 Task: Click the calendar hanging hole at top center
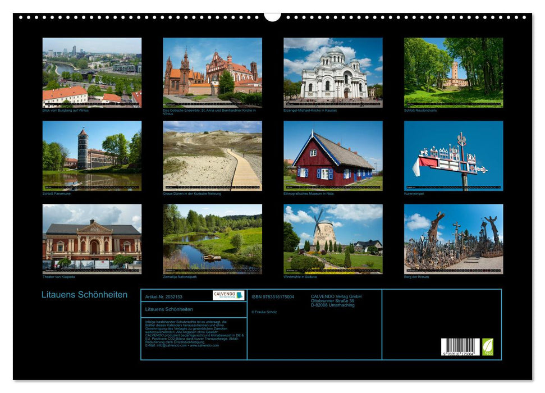(272, 16)
